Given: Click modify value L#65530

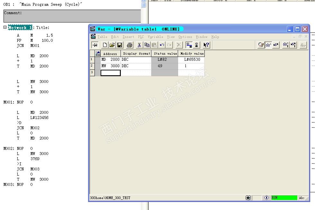Looking at the screenshot, I should click(191, 60).
